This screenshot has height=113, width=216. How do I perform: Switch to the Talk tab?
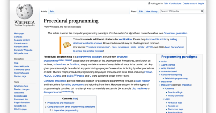pyautogui.click(x=52, y=12)
